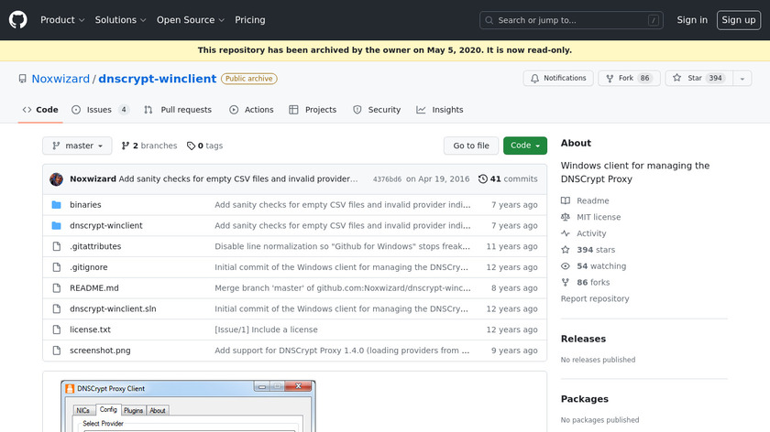Image resolution: width=770 pixels, height=432 pixels.
Task: Click the GitHub logo icon
Action: [18, 19]
